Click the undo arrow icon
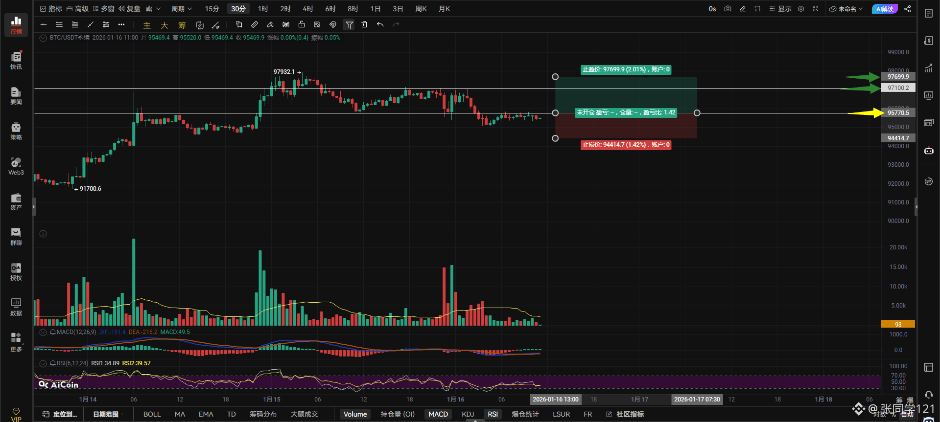Image resolution: width=940 pixels, height=422 pixels. (380, 24)
